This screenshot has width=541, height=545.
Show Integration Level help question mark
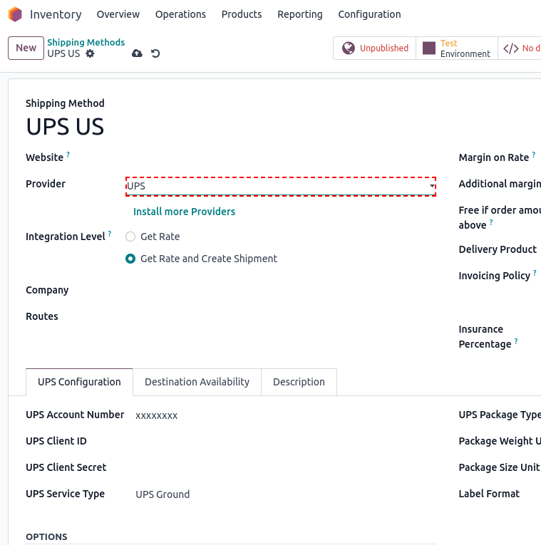(110, 233)
